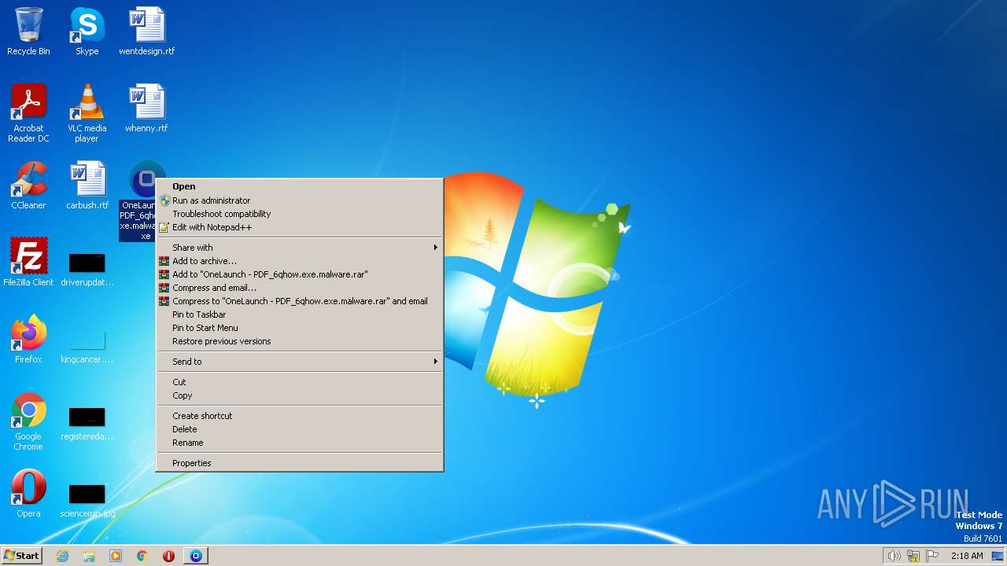1007x566 pixels.
Task: Choose Cut from context menu
Action: click(300, 382)
